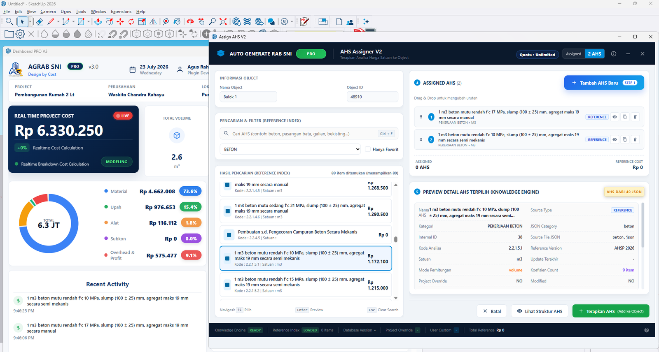The height and width of the screenshot is (352, 659).
Task: Delete the second assigned AHS item
Action: click(x=635, y=140)
